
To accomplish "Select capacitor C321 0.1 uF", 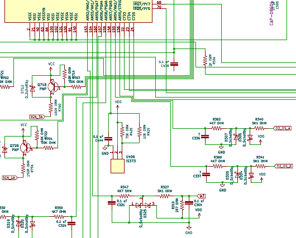I will pos(112,203).
